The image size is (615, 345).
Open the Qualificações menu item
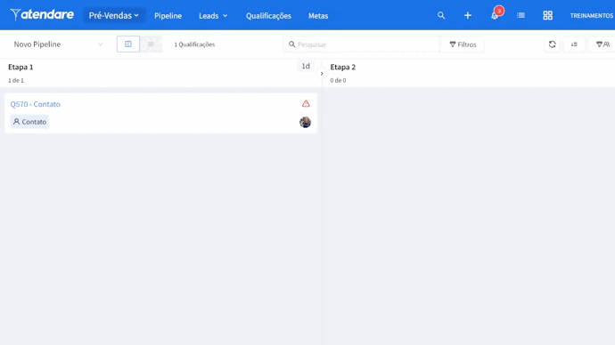point(268,16)
